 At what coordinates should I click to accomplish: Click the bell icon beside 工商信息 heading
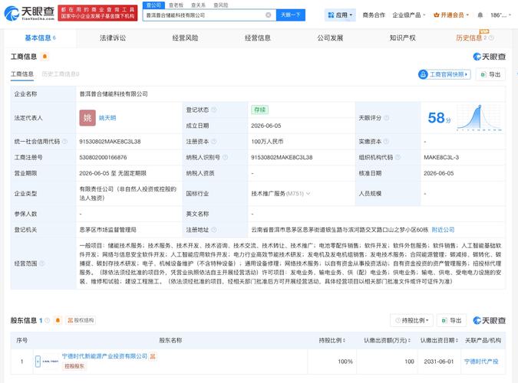click(45, 57)
